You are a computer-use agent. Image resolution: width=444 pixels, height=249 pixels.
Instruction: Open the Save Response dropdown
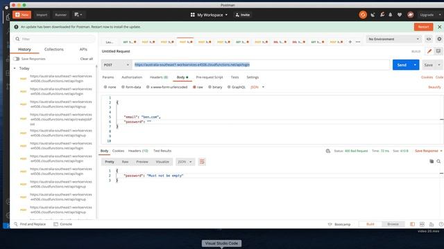click(429, 151)
